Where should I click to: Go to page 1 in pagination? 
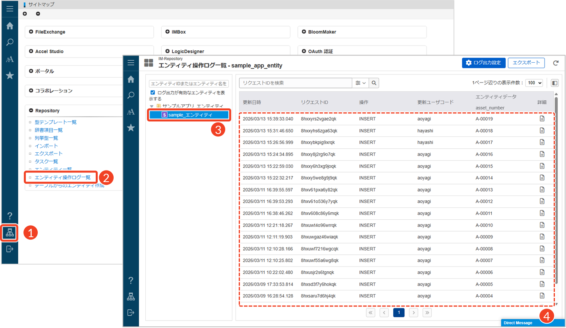(399, 313)
